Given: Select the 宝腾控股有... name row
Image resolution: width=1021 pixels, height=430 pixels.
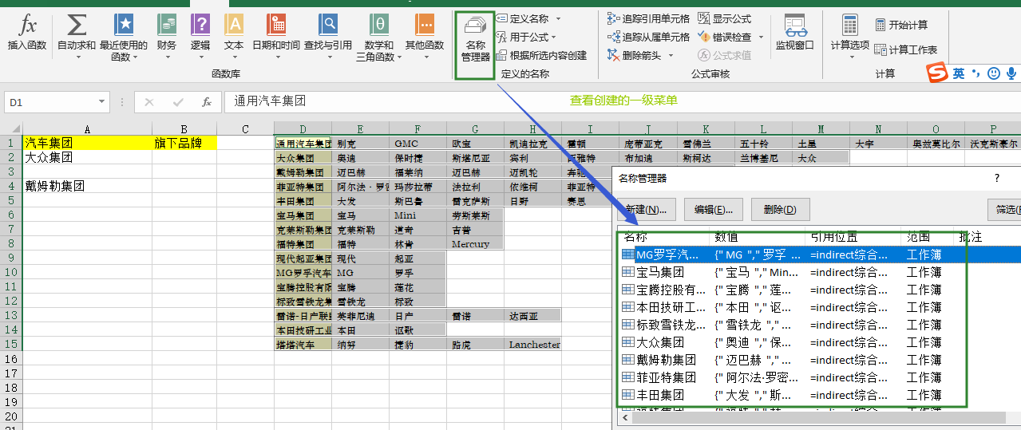Looking at the screenshot, I should click(821, 290).
